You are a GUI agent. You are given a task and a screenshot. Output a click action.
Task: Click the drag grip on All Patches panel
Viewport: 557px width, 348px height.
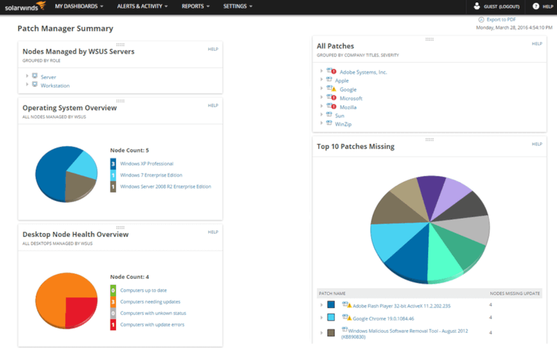pyautogui.click(x=430, y=39)
